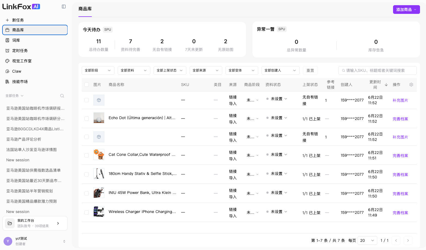The height and width of the screenshot is (250, 426).
Task: Open the 全部上架状态 filter dropdown
Action: (x=170, y=70)
